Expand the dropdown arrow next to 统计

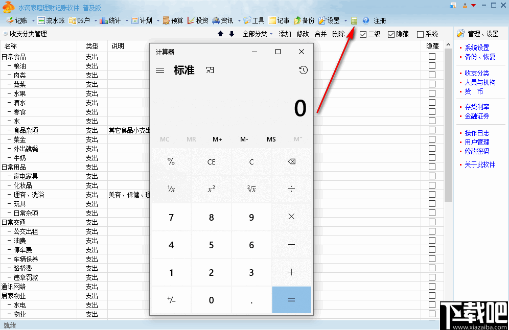click(127, 21)
